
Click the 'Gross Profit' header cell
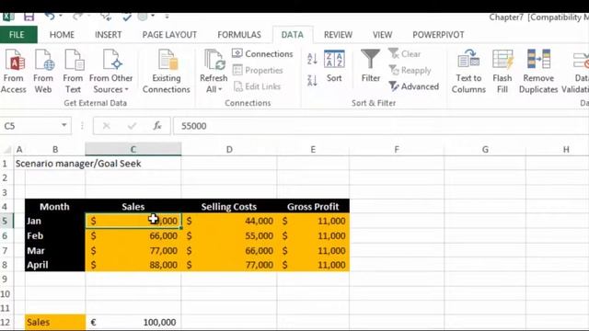tap(313, 206)
